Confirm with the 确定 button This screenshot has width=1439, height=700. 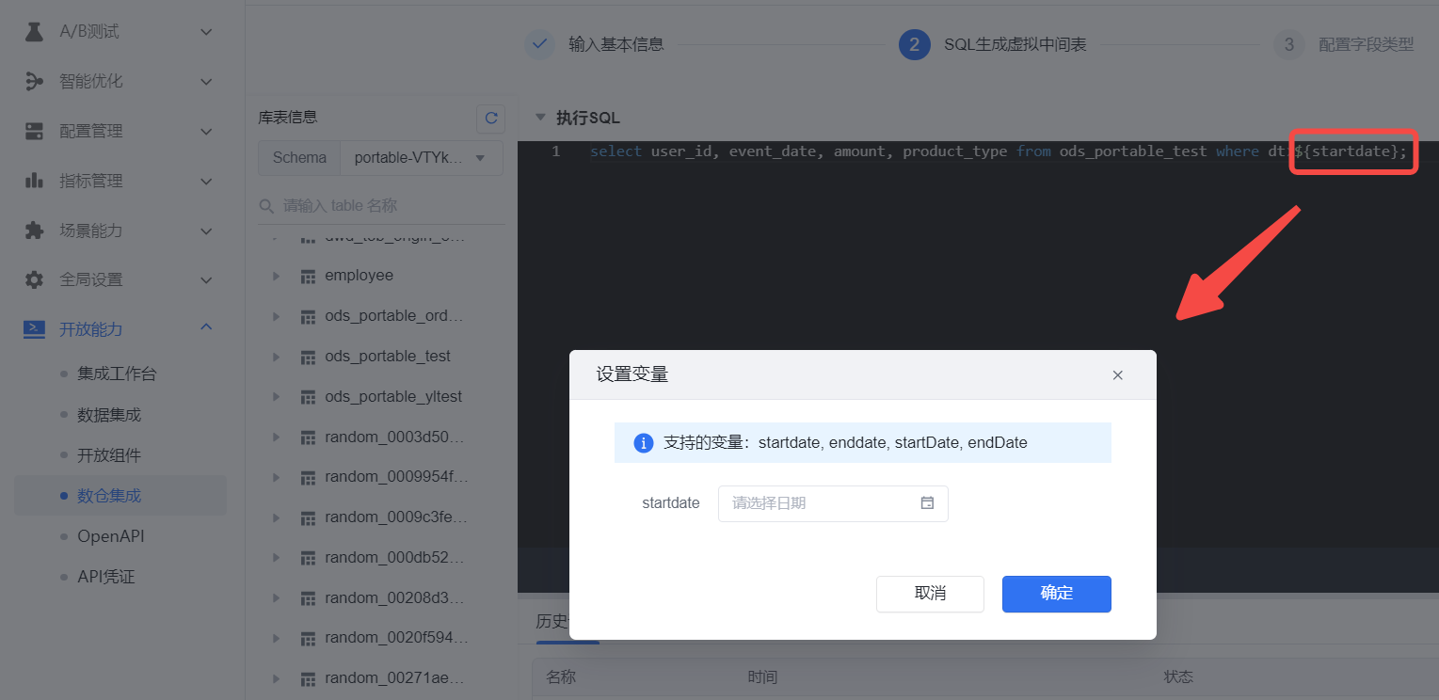pyautogui.click(x=1057, y=594)
